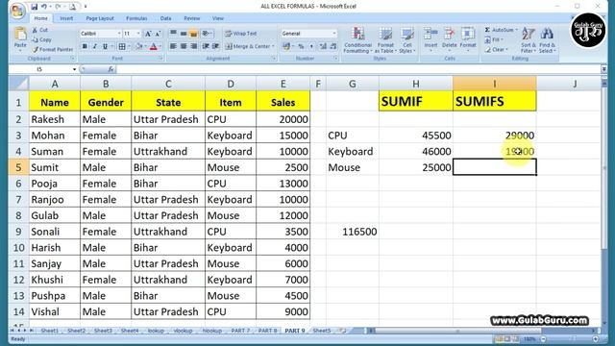Select cell H3 value 45500
This screenshot has width=615, height=346.
[416, 136]
